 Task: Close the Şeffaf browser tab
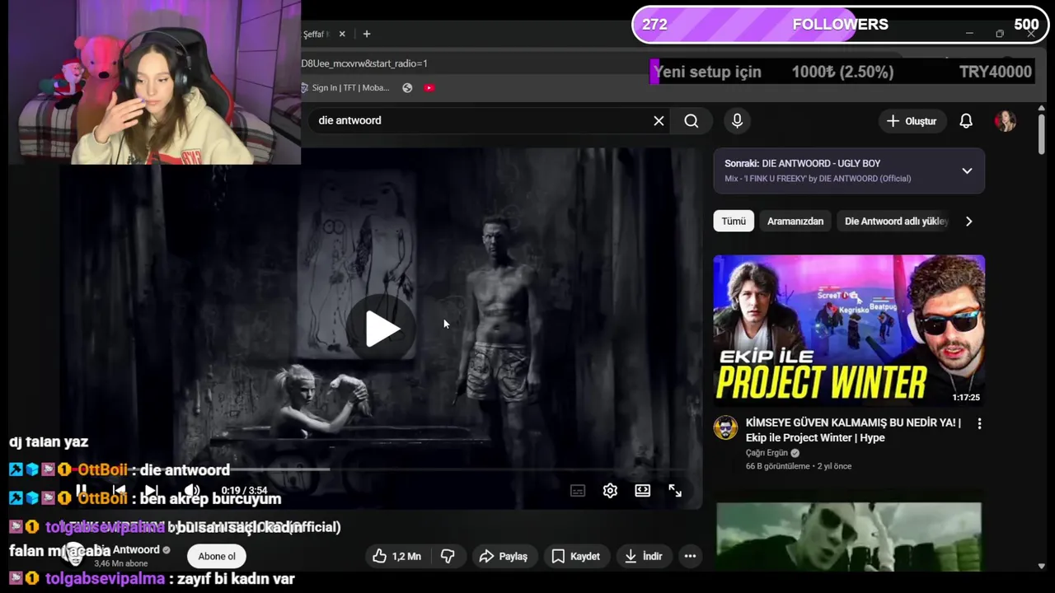point(340,34)
